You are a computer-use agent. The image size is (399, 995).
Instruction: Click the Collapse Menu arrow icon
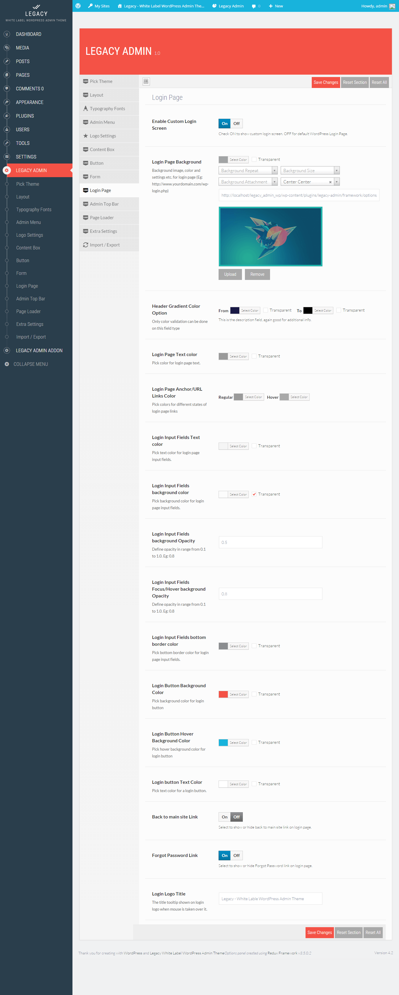point(7,364)
